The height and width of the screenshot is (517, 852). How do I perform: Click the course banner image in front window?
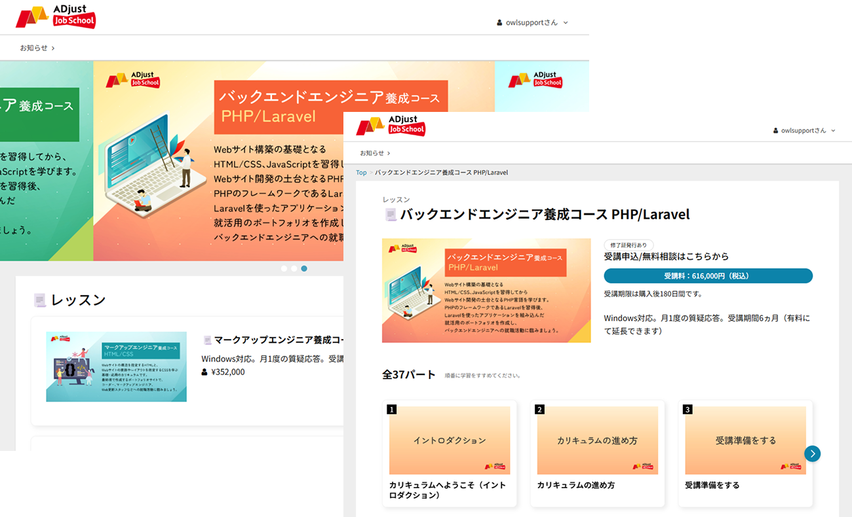point(486,291)
